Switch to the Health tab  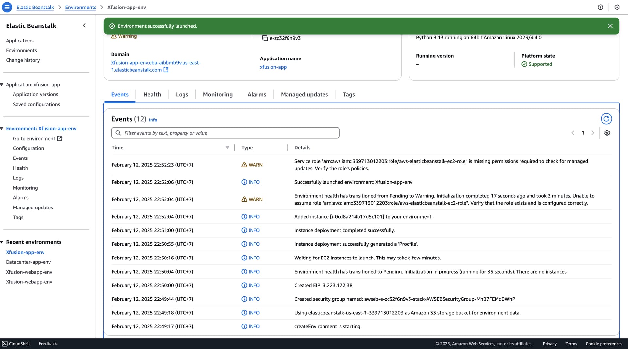(x=152, y=95)
